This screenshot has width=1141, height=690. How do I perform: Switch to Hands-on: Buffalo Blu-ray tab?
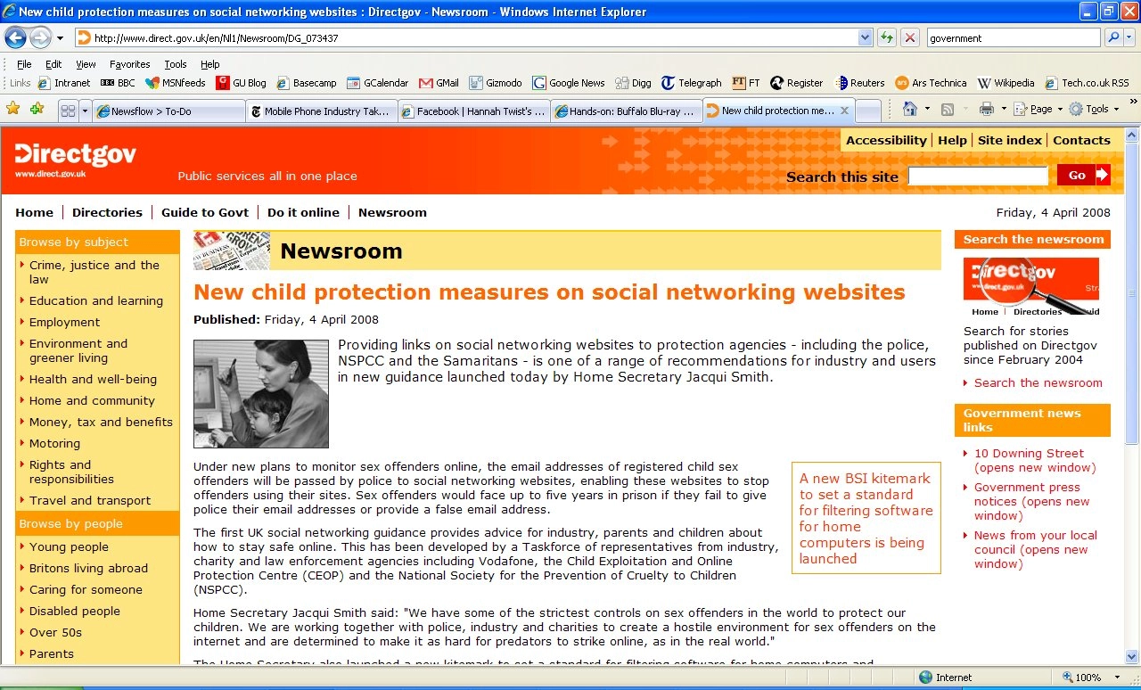(627, 111)
